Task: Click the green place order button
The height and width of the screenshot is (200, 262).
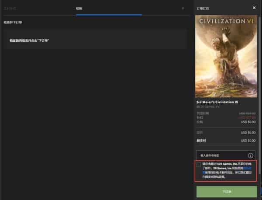Action: (227, 192)
